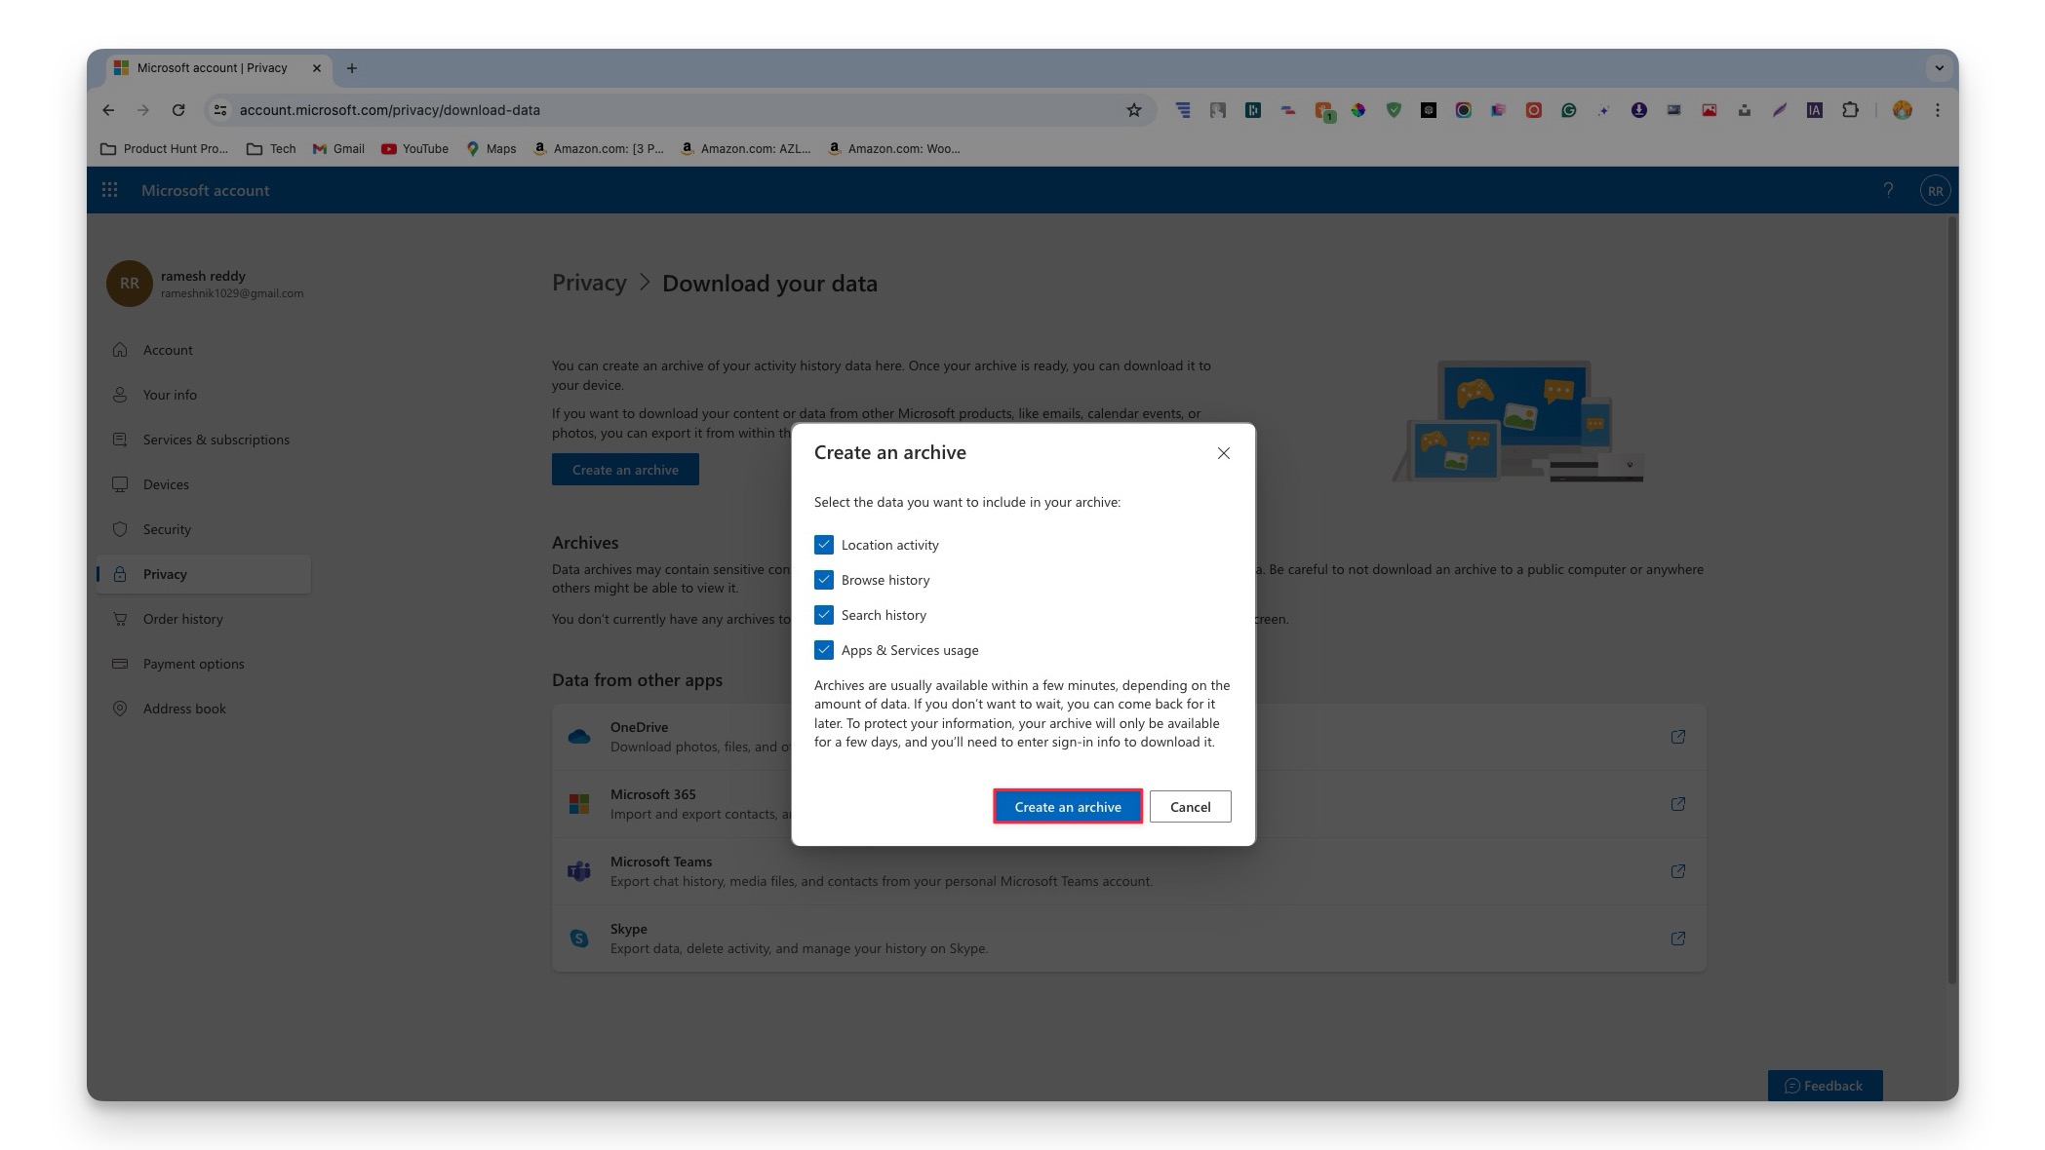Open Chrome's three-dot menu

(x=1938, y=110)
